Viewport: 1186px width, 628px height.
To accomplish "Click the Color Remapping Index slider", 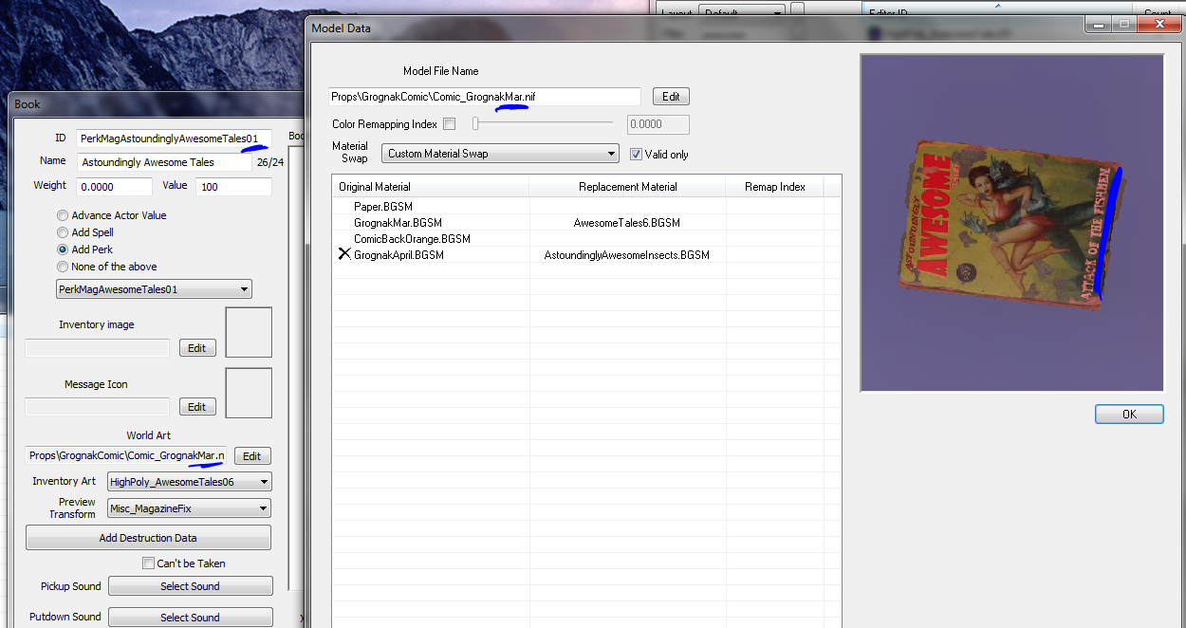I will (x=543, y=124).
